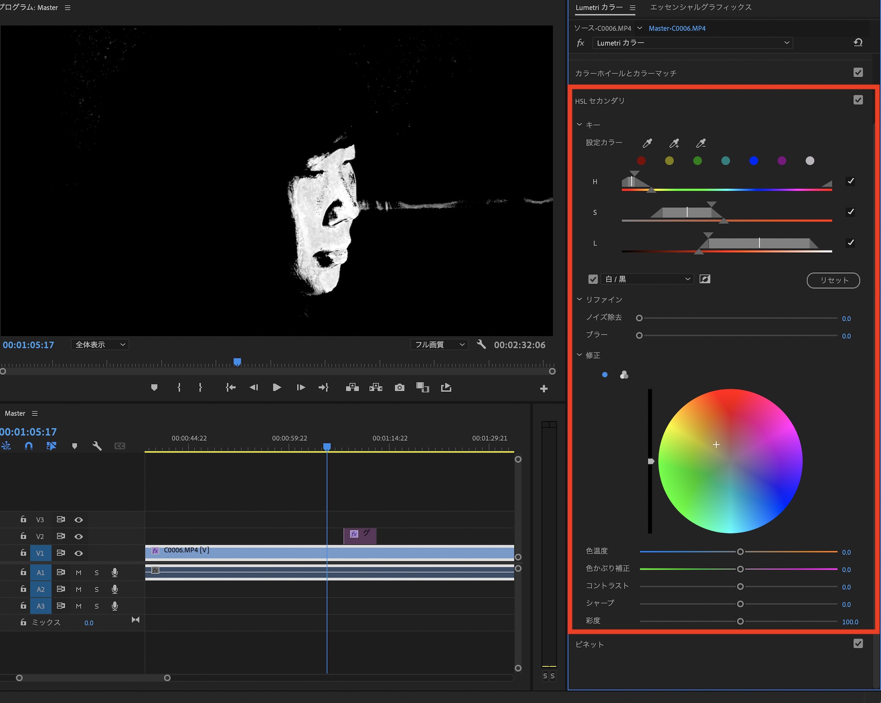The image size is (881, 703).
Task: Open timeline display settings wrench
Action: point(97,446)
